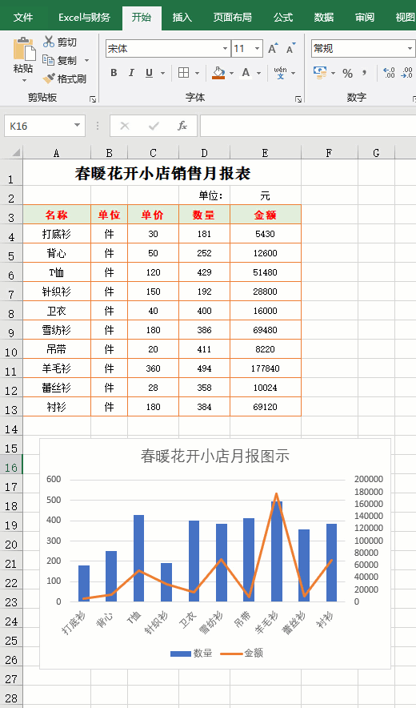416x708 pixels.
Task: Expand paste options arrow
Action: pyautogui.click(x=24, y=80)
